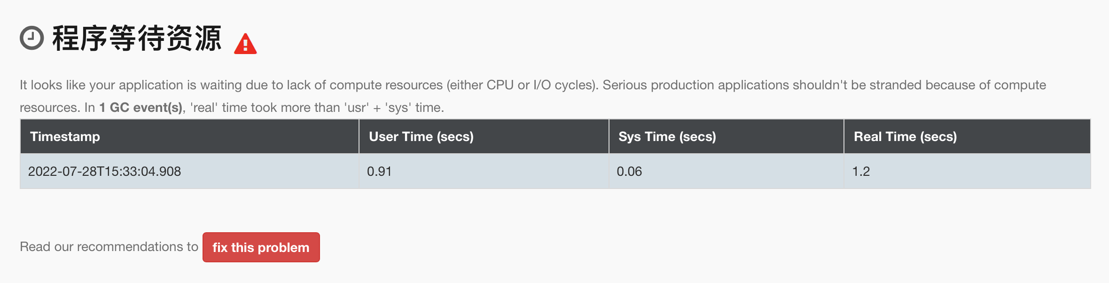Screen dimensions: 1109x283
Task: Click the red warning triangle icon
Action: point(245,44)
